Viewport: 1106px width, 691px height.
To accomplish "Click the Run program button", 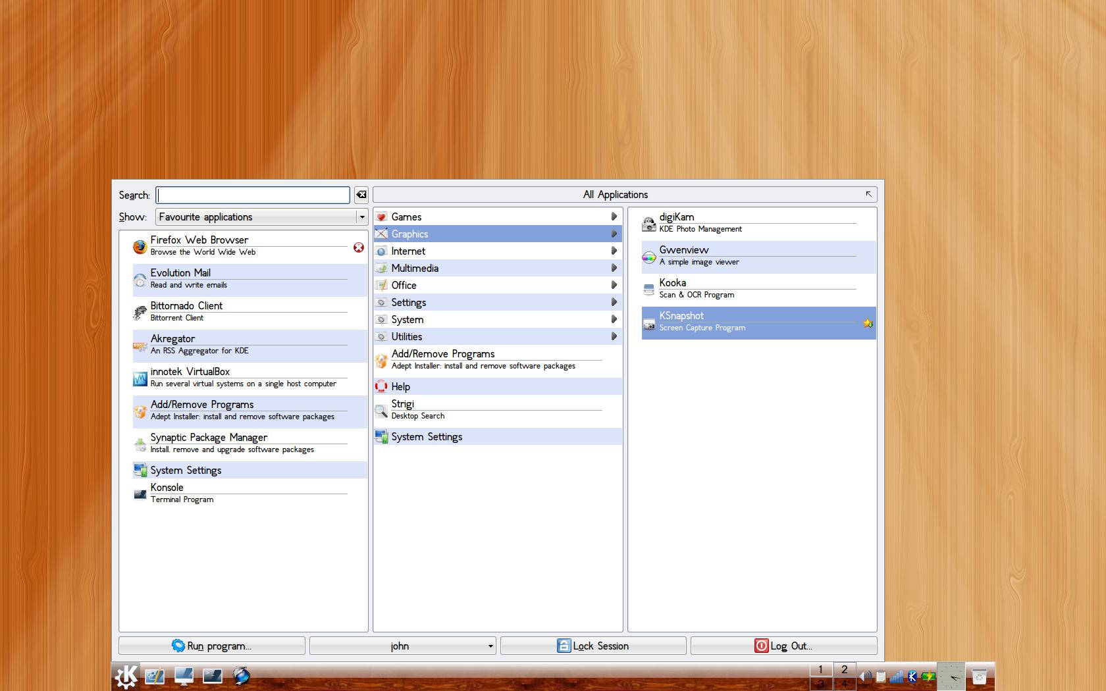I will 212,646.
